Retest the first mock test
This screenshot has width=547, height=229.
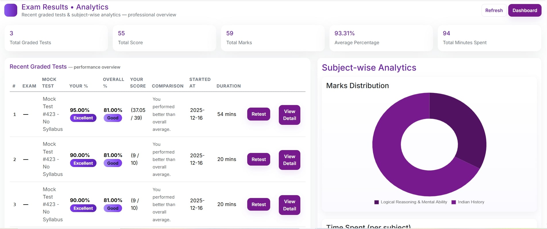click(x=258, y=114)
